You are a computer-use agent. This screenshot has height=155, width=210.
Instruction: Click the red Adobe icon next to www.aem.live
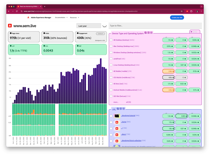[x=10, y=25]
